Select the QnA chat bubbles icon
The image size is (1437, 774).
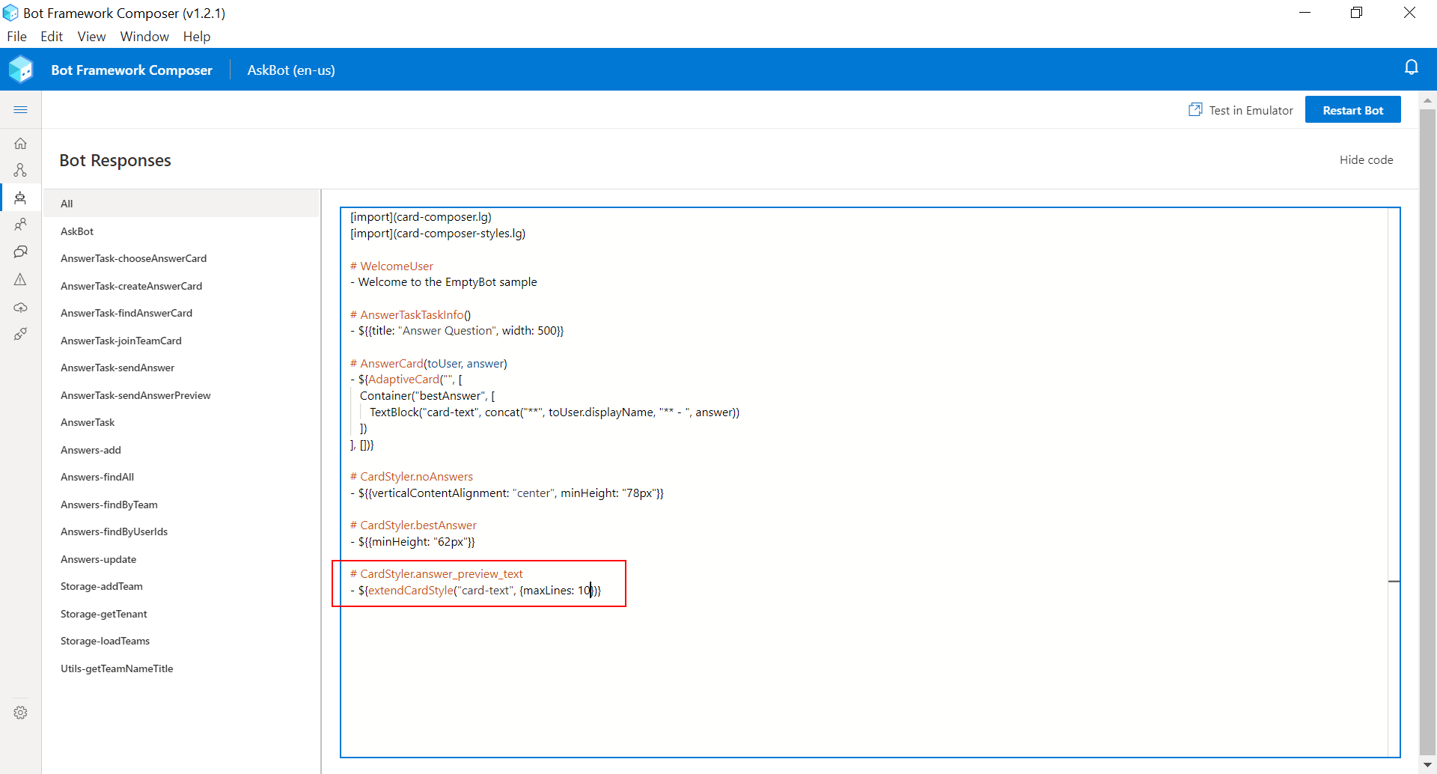tap(20, 252)
